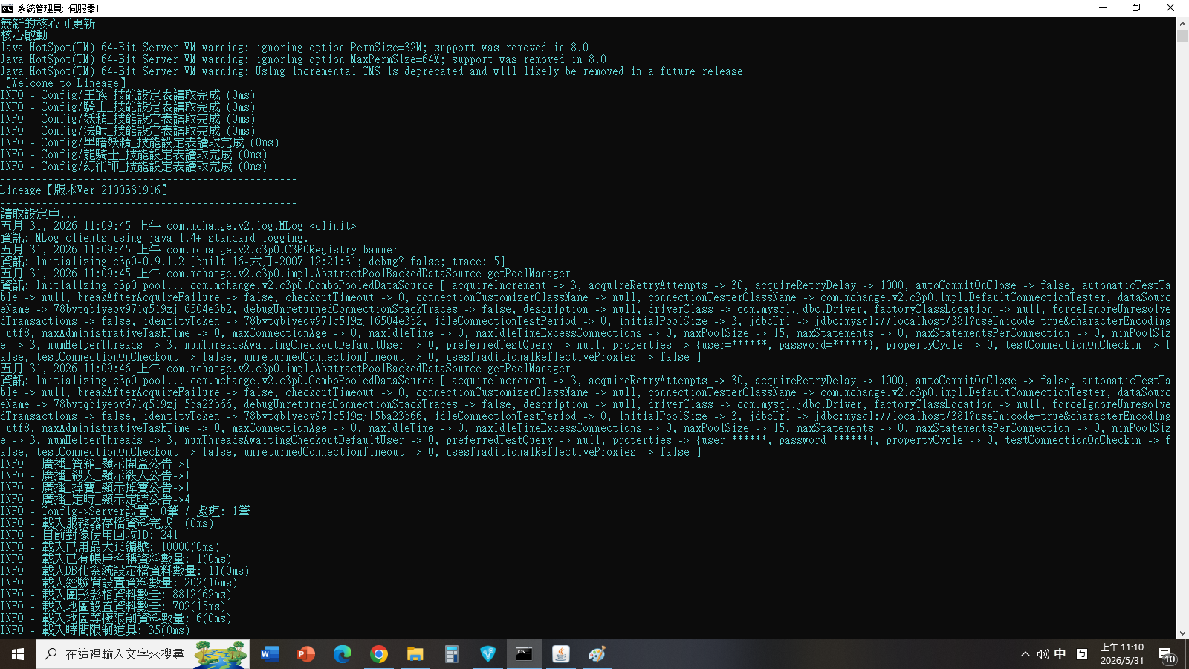The height and width of the screenshot is (669, 1189).
Task: Click the 'MLog clients using java 1.4+' line
Action: coord(155,238)
